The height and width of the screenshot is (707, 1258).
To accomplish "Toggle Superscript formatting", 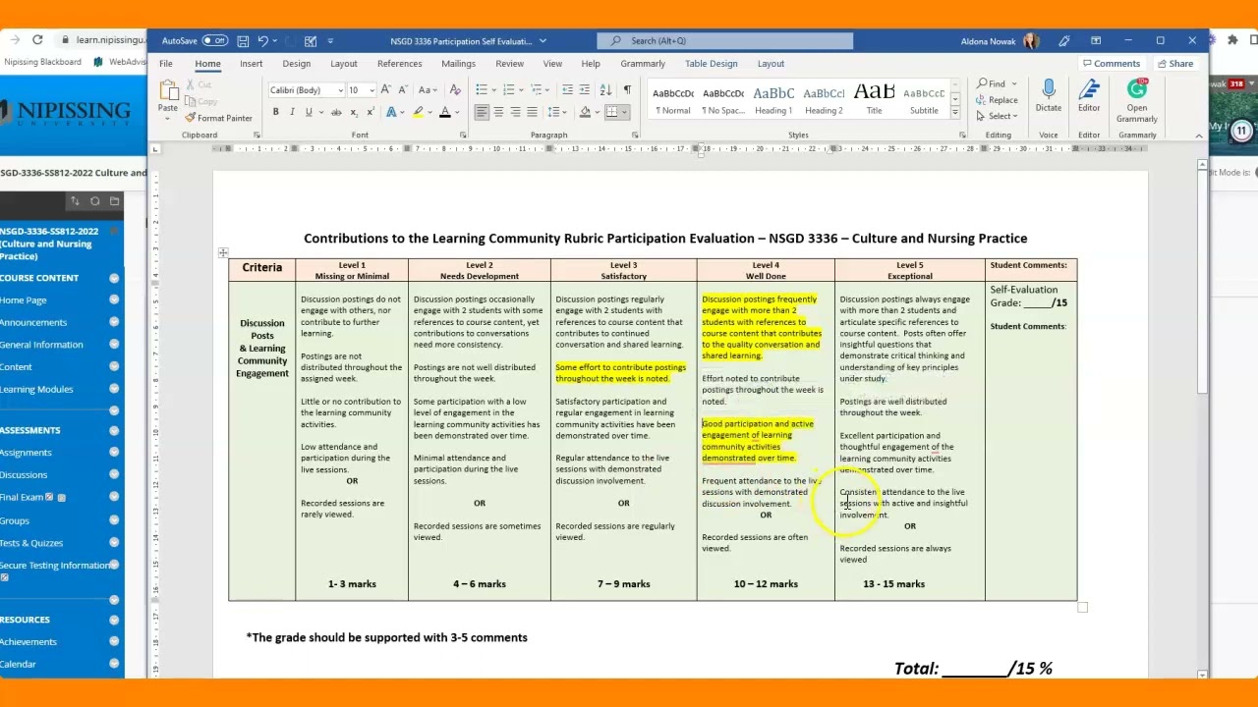I will [x=371, y=112].
